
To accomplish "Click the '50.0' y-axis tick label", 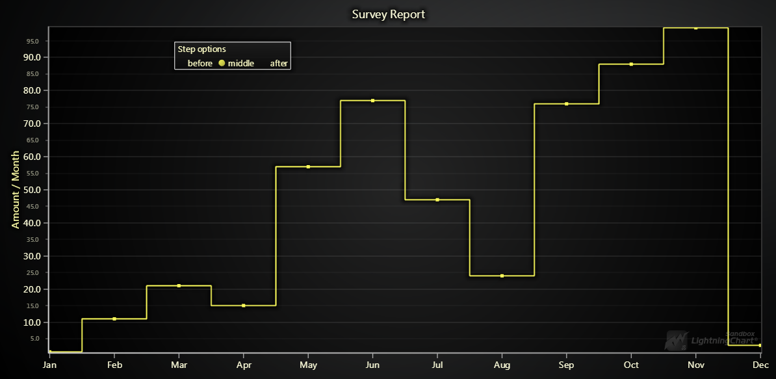I will coord(31,190).
